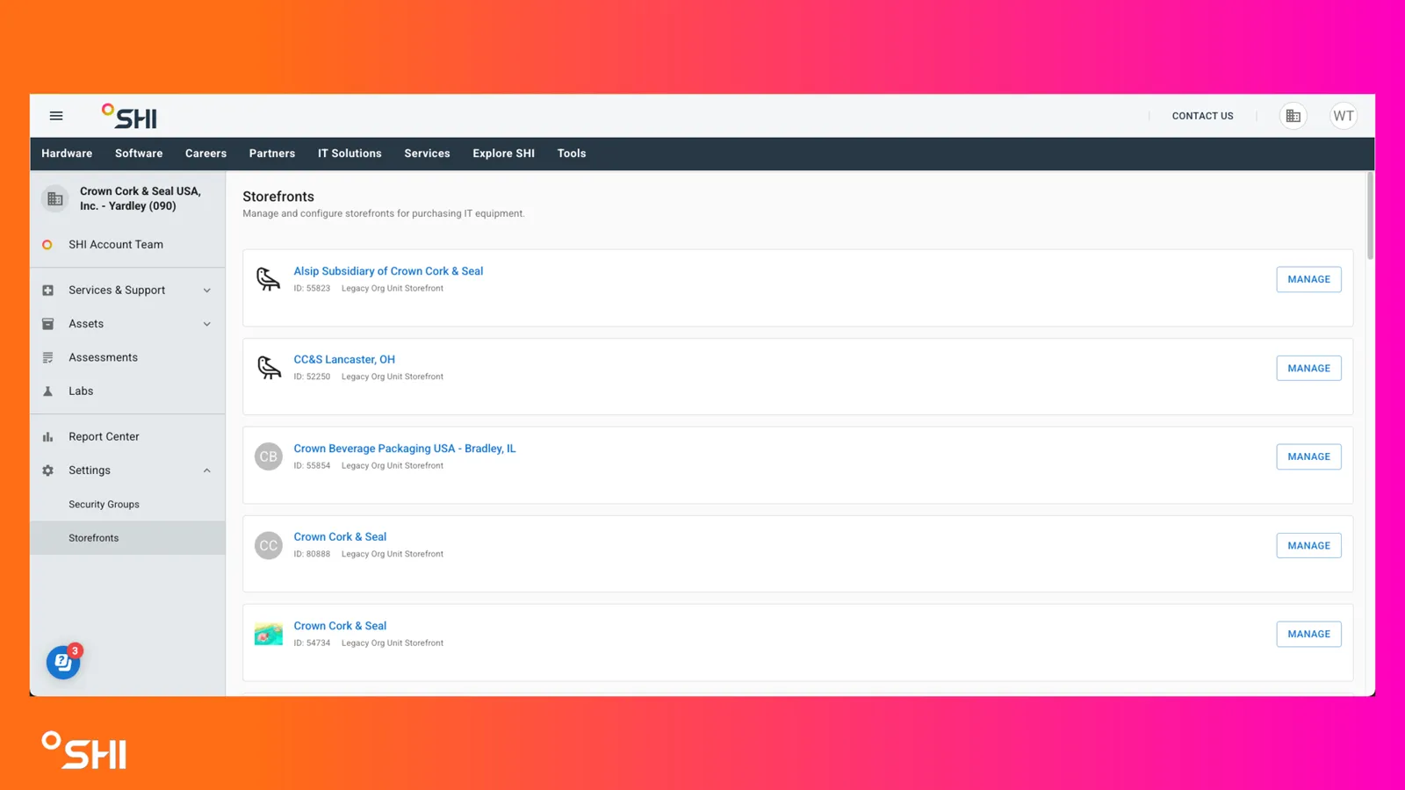Click the SHI logo in header

click(129, 117)
